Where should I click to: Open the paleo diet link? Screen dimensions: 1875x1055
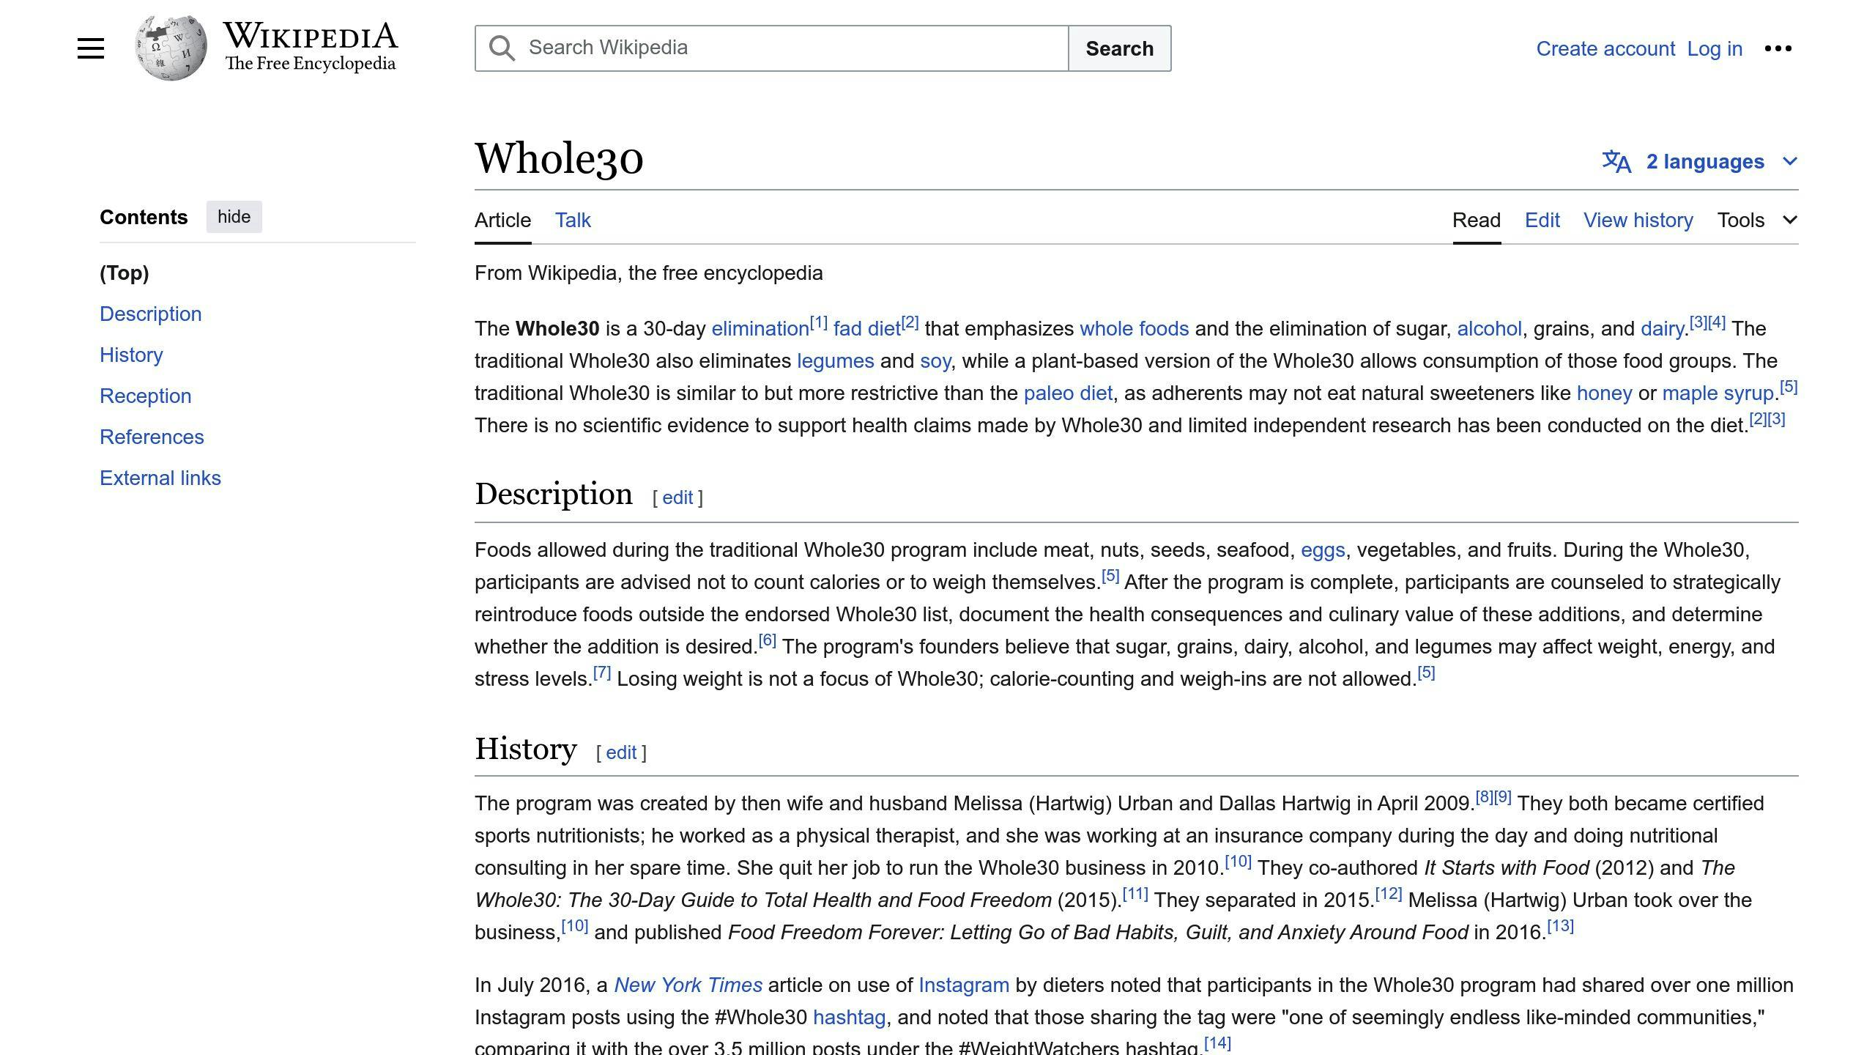[1068, 393]
